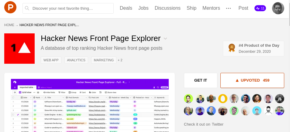Screen dimensions: 290x132
Task: Go to Product Hunt home via logo
Action: click(x=10, y=7)
